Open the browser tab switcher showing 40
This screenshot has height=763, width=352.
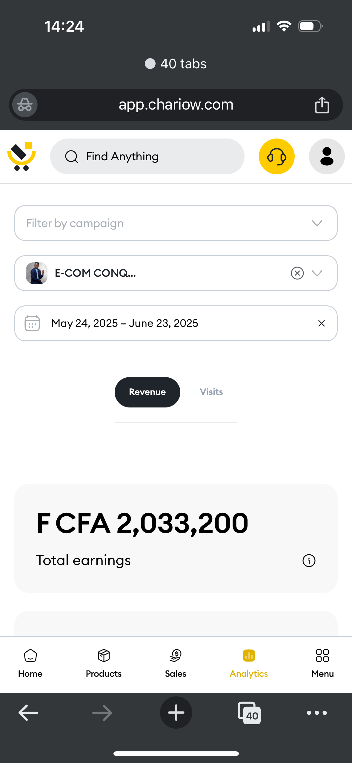(249, 713)
